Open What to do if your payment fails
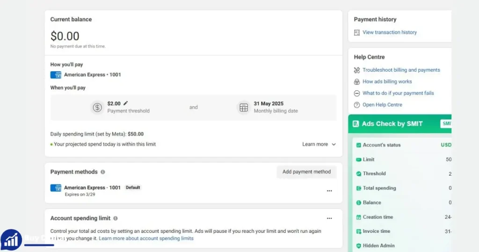The width and height of the screenshot is (479, 252). (x=398, y=93)
